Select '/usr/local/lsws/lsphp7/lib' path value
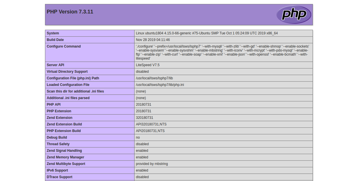 [x=154, y=78]
